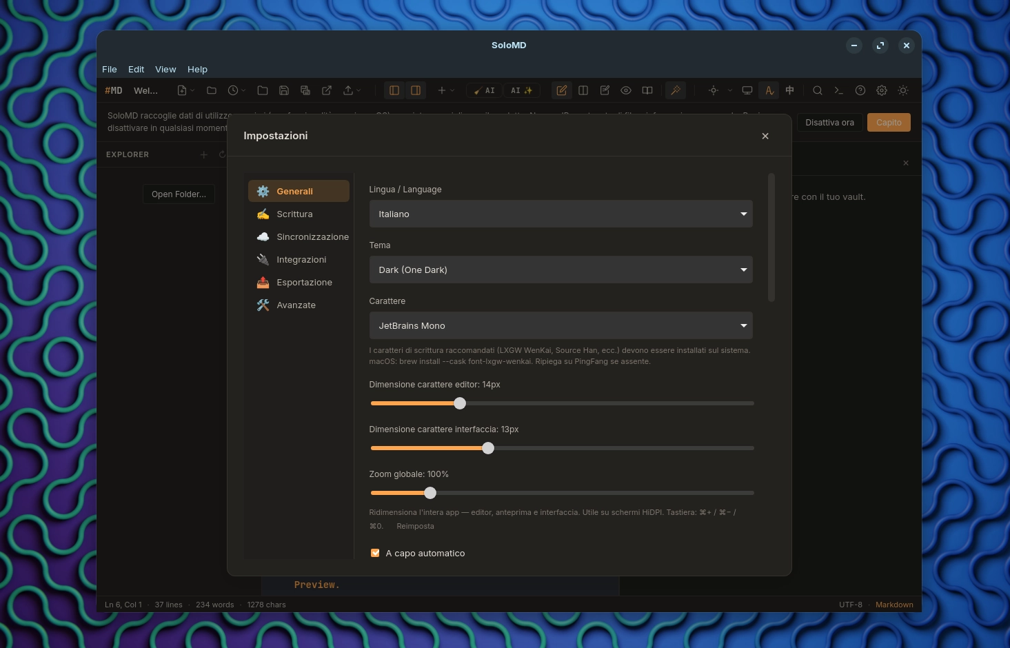This screenshot has width=1010, height=648.
Task: Click the Wel... document tab
Action: pos(145,90)
